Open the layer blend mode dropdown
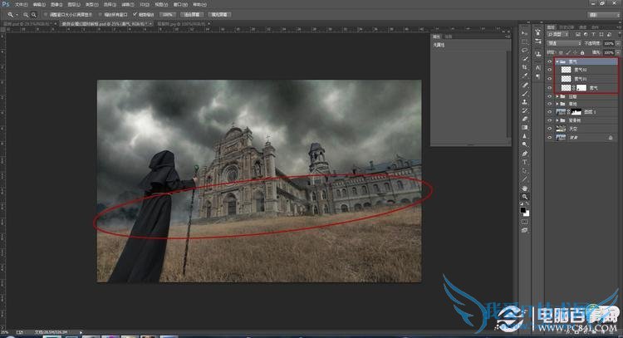The image size is (623, 338). coord(564,43)
